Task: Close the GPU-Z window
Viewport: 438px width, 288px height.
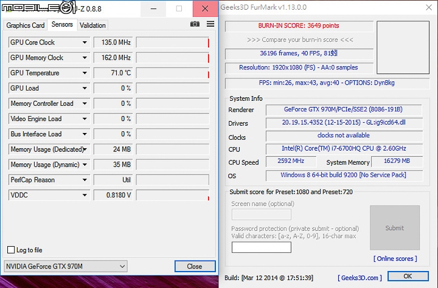Action: click(205, 9)
